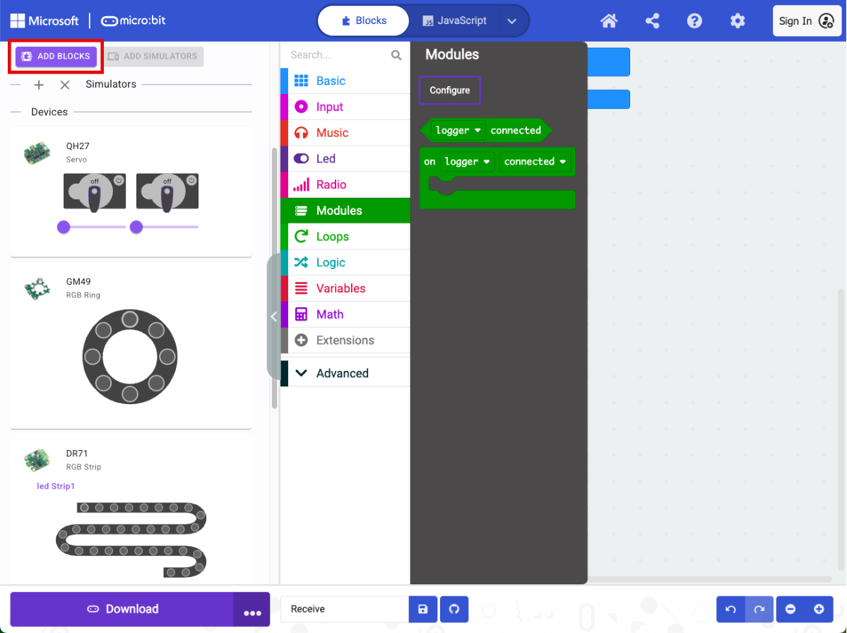
Task: Open the Help question mark icon
Action: pos(694,21)
